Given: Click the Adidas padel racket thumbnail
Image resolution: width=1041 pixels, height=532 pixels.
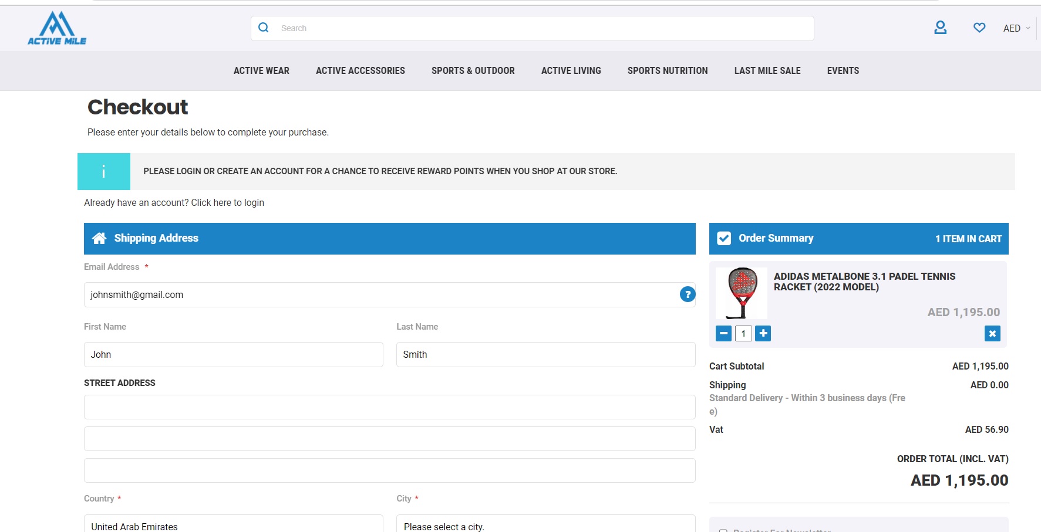Looking at the screenshot, I should click(x=742, y=293).
